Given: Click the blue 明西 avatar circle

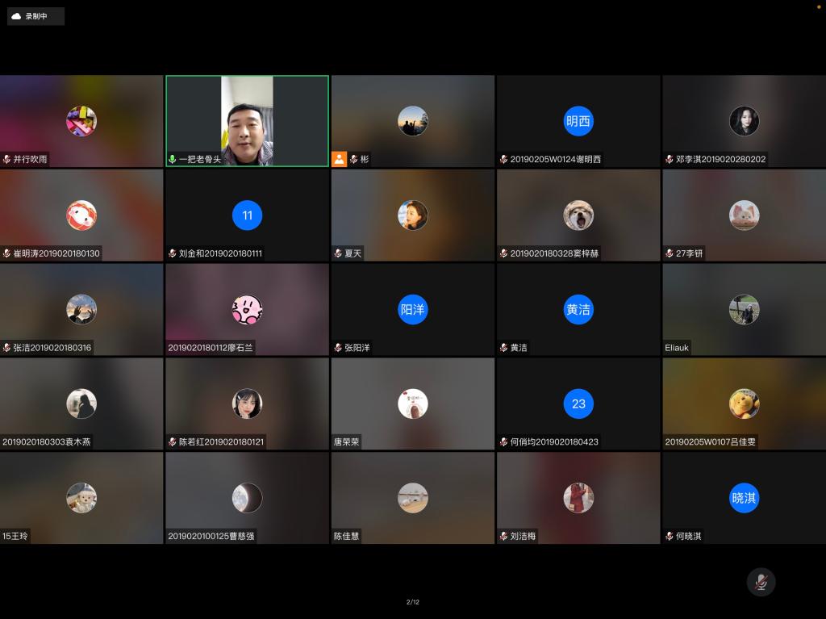Looking at the screenshot, I should [x=578, y=121].
